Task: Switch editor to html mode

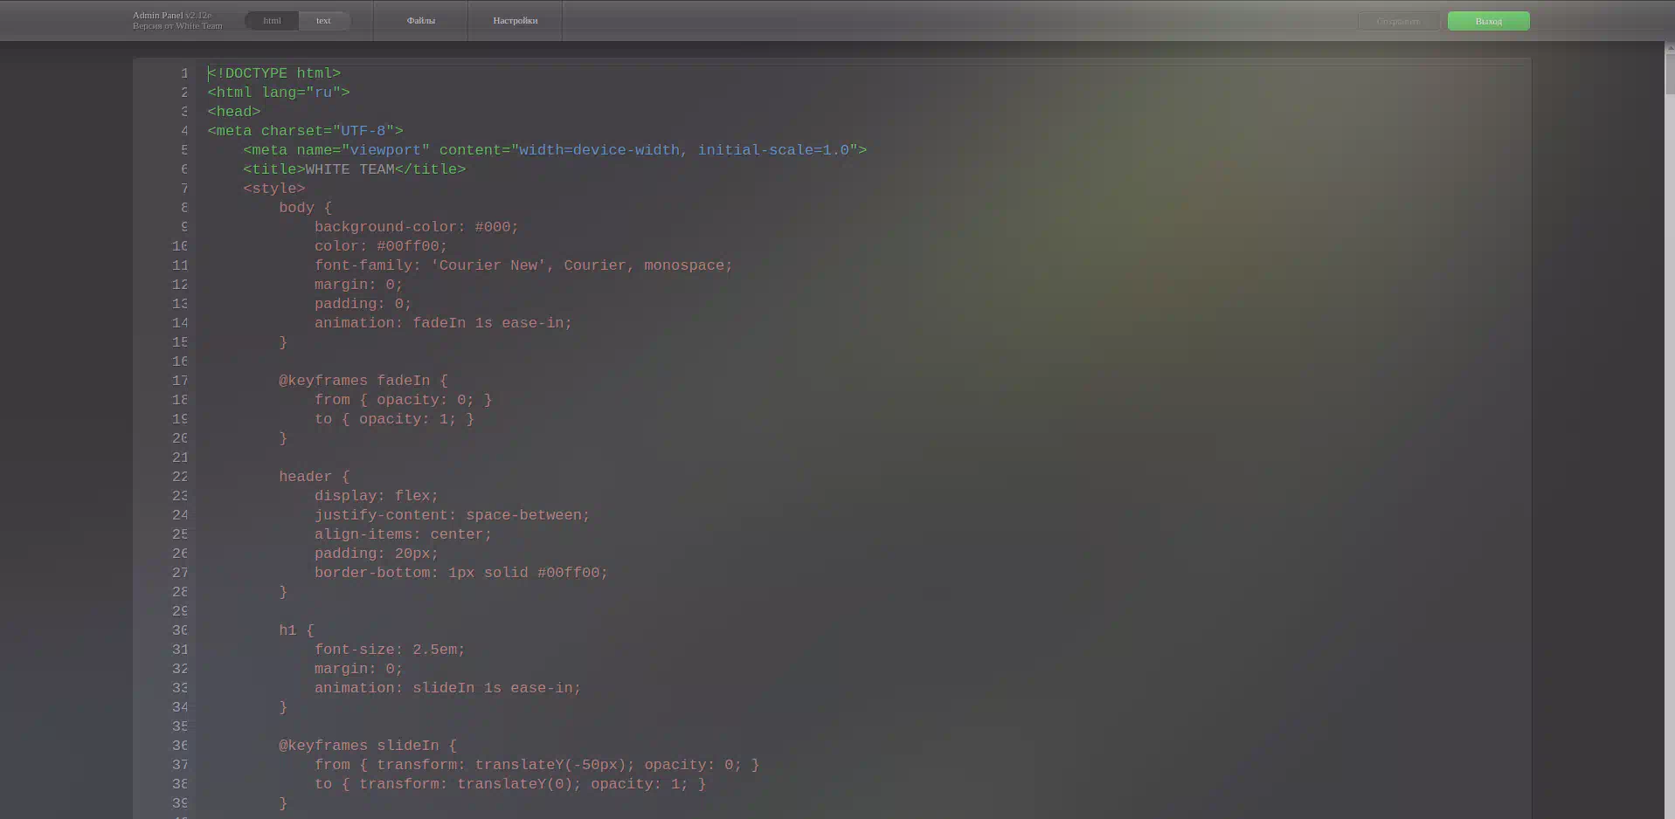Action: (x=272, y=21)
